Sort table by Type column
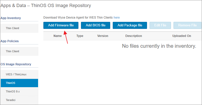This screenshot has height=105, width=202. (80, 36)
